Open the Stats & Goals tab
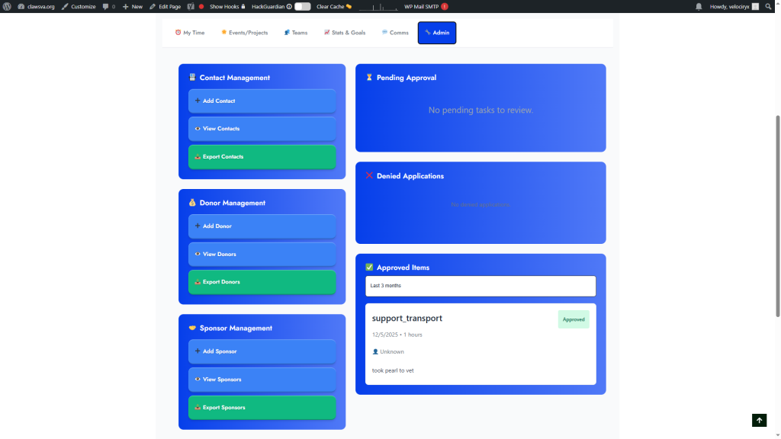Image resolution: width=781 pixels, height=439 pixels. 344,33
